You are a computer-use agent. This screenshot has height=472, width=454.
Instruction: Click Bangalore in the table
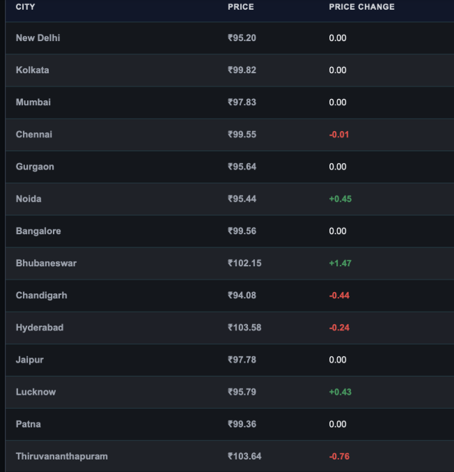click(x=38, y=231)
